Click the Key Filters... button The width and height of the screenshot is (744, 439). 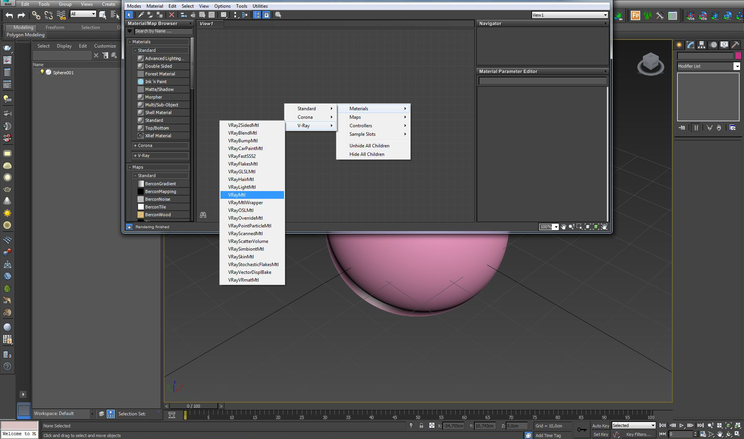pos(638,434)
